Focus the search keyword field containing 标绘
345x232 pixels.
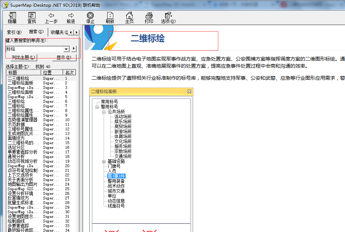click(35, 49)
